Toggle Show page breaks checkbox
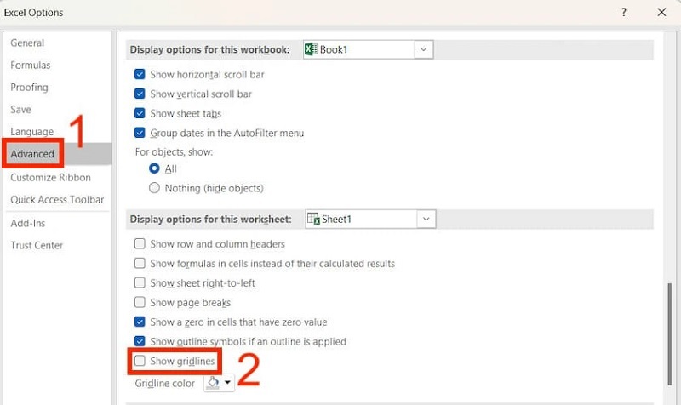681x405 pixels. 140,303
